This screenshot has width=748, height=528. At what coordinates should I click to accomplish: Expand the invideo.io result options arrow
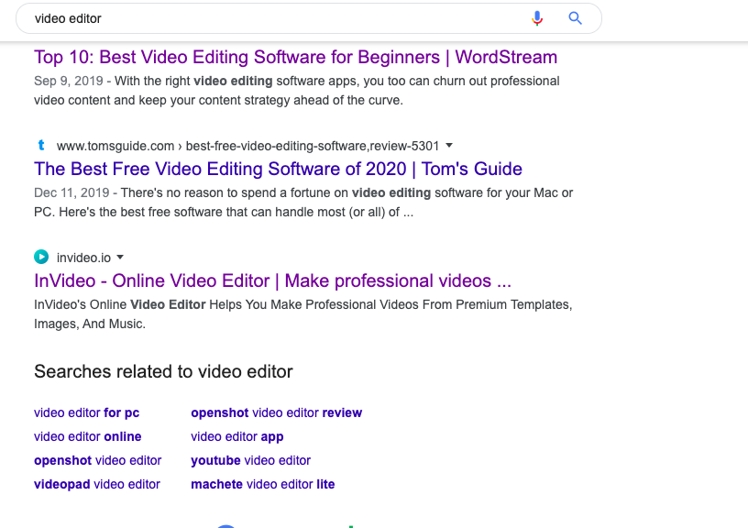click(x=120, y=257)
